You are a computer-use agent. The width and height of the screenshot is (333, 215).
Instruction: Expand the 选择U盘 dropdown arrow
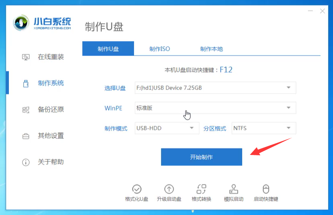point(289,88)
